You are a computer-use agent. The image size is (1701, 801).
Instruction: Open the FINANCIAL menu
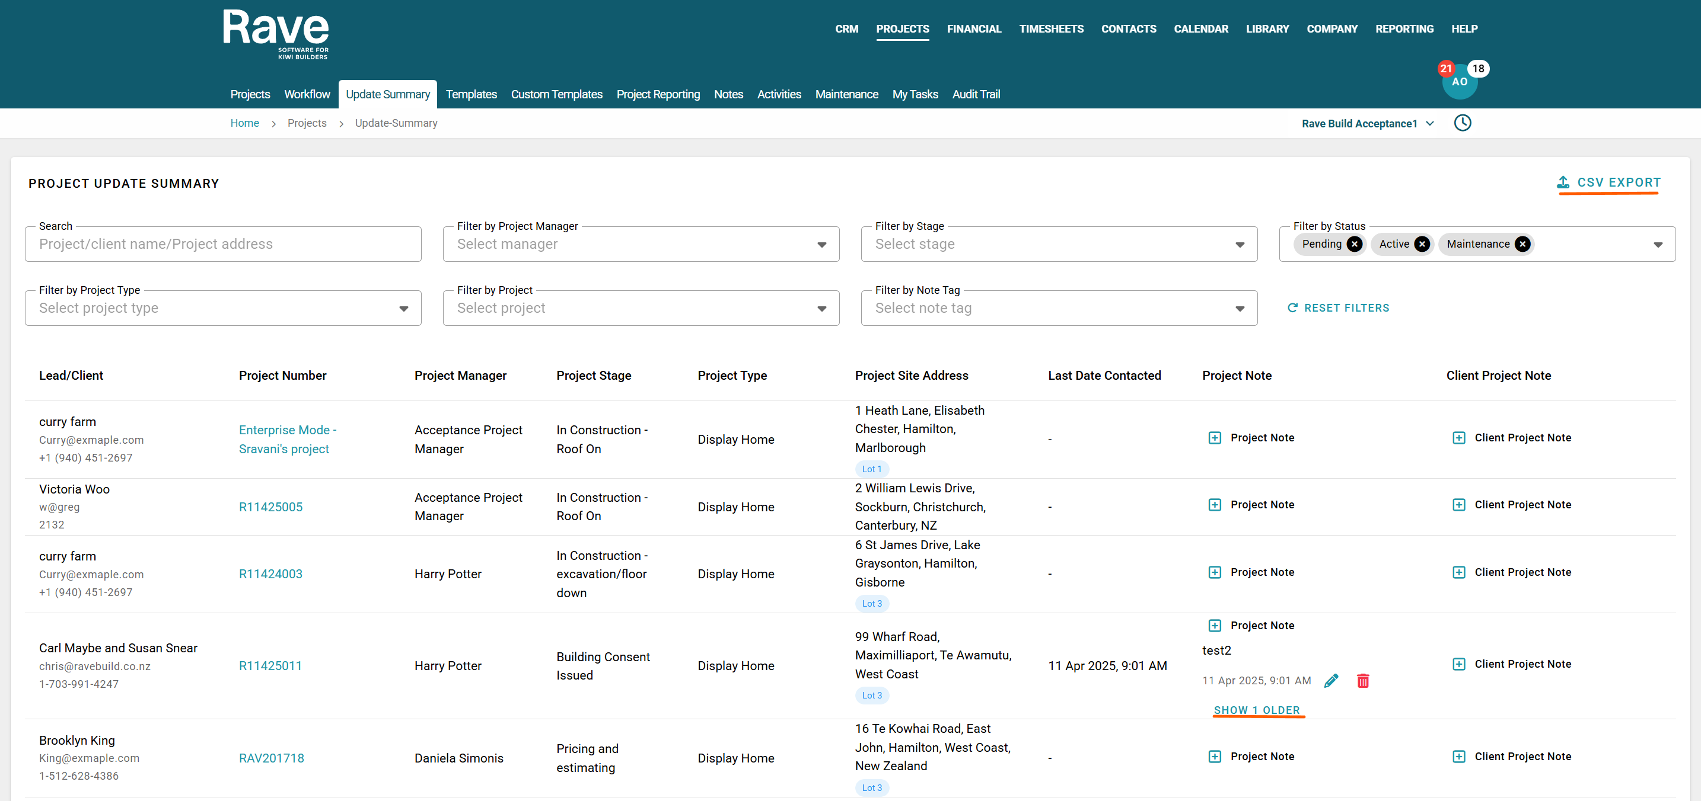pos(973,29)
